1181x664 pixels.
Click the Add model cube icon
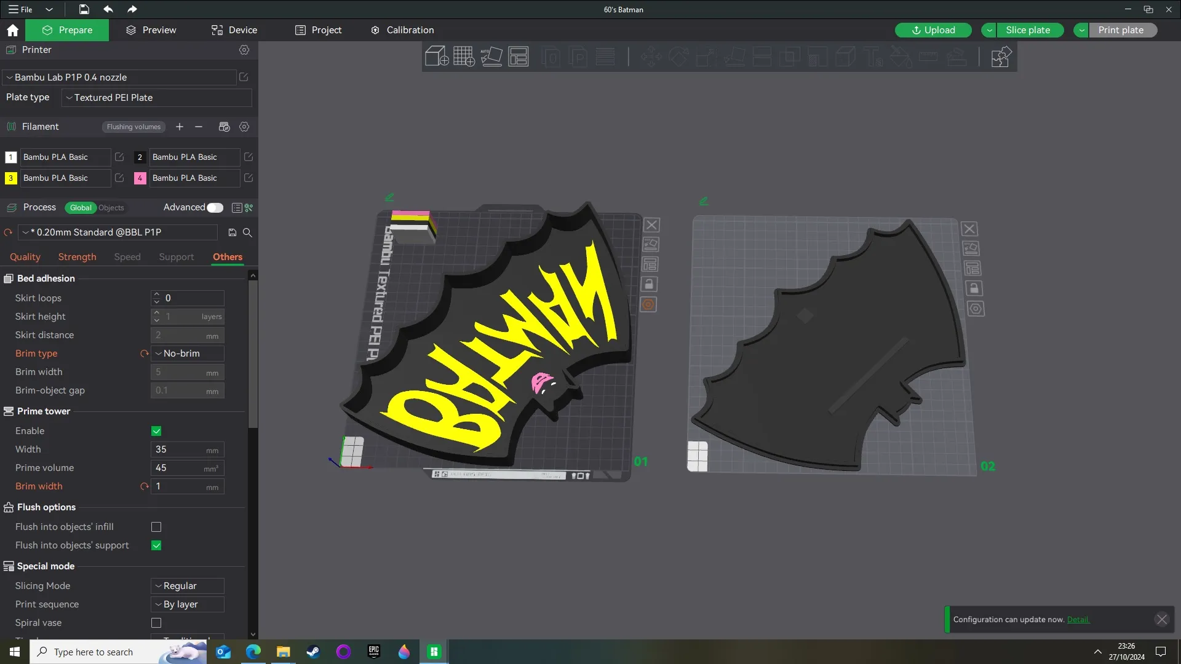437,57
